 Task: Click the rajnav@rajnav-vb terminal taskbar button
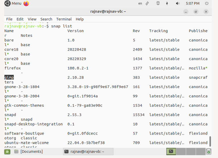[88, 151]
